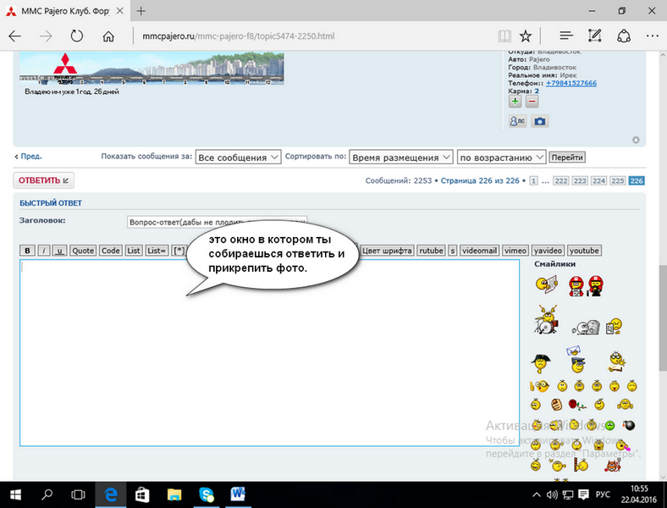Open a new browser tab

tap(141, 11)
